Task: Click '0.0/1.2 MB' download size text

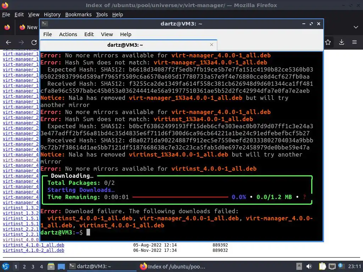Action: tap(274, 197)
